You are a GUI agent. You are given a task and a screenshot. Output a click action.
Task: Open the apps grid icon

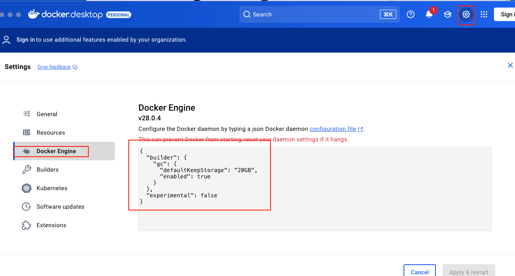[x=484, y=15]
